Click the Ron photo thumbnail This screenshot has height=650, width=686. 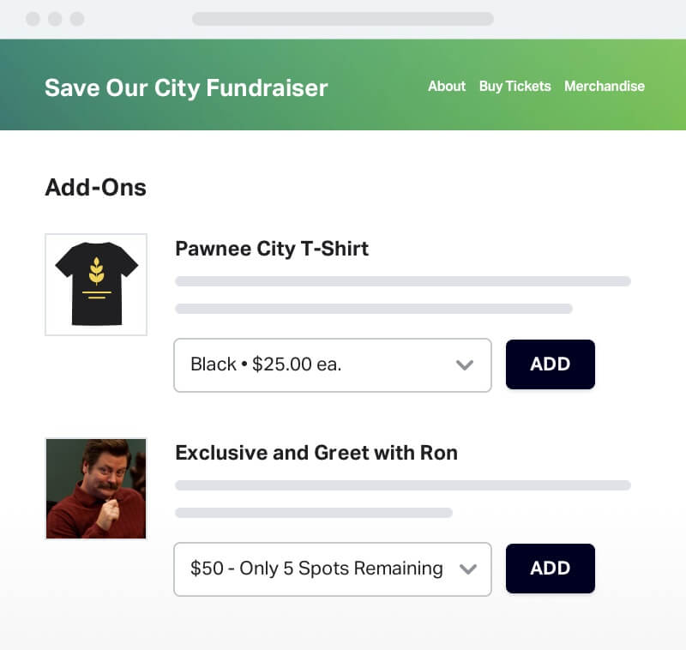coord(96,488)
